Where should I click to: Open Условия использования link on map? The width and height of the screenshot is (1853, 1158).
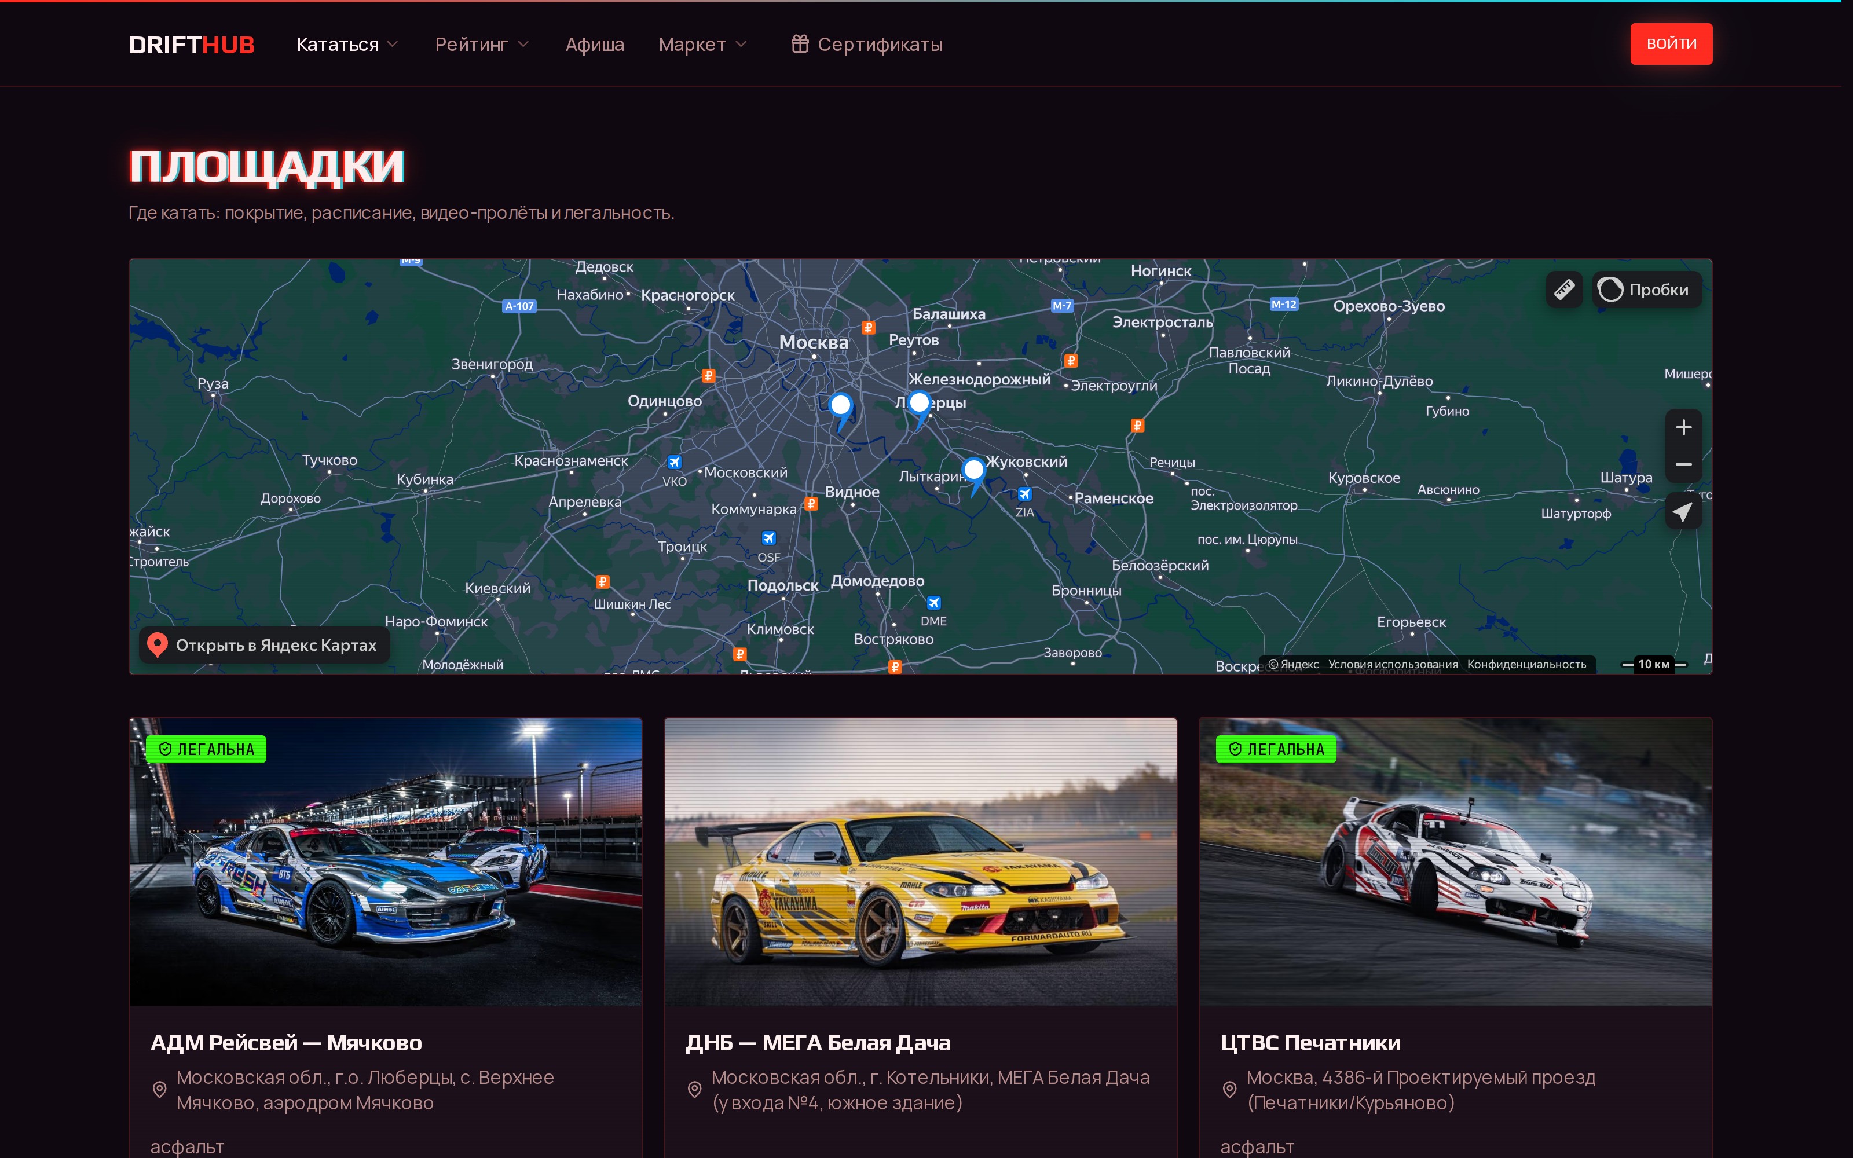1393,664
